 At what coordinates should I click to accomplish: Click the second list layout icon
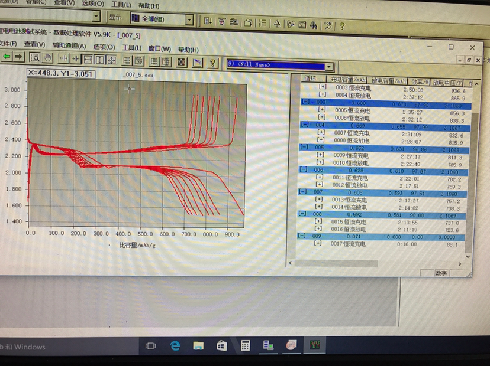pos(138,60)
